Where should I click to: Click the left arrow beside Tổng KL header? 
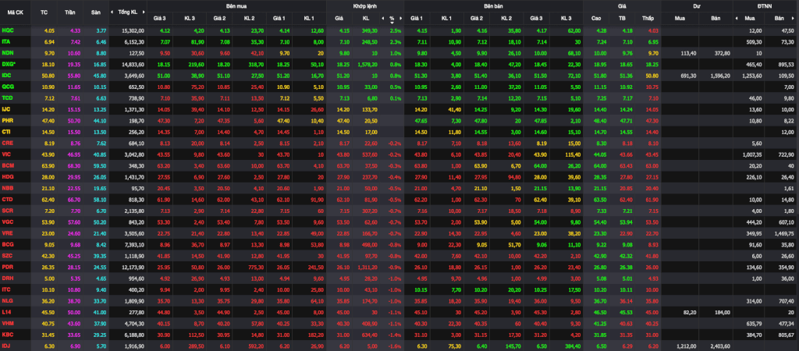pos(112,12)
